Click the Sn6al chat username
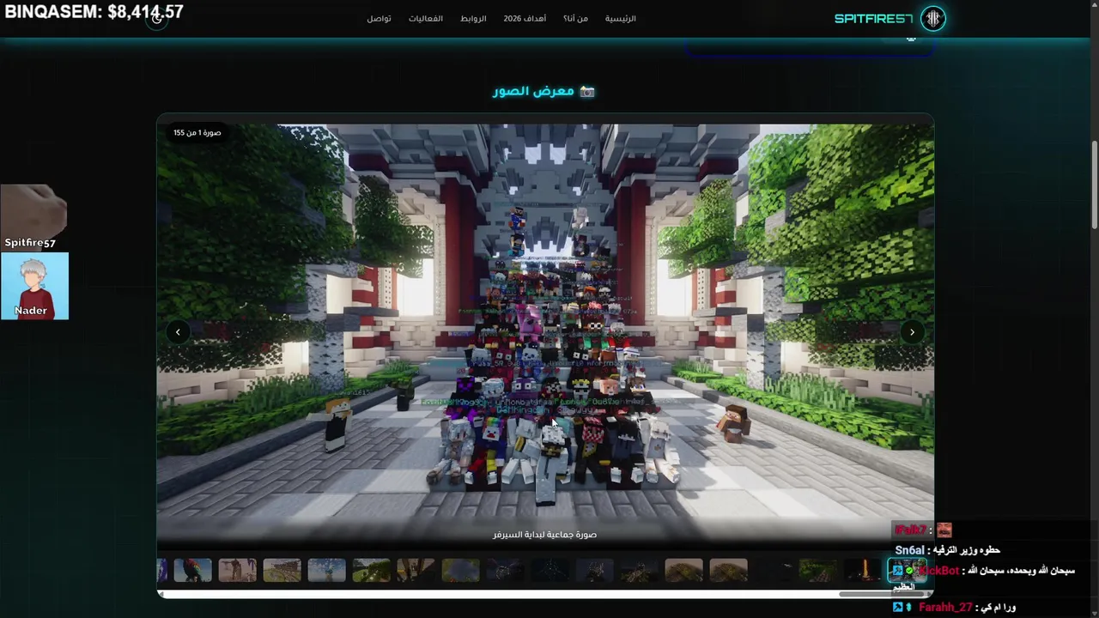 pos(909,550)
